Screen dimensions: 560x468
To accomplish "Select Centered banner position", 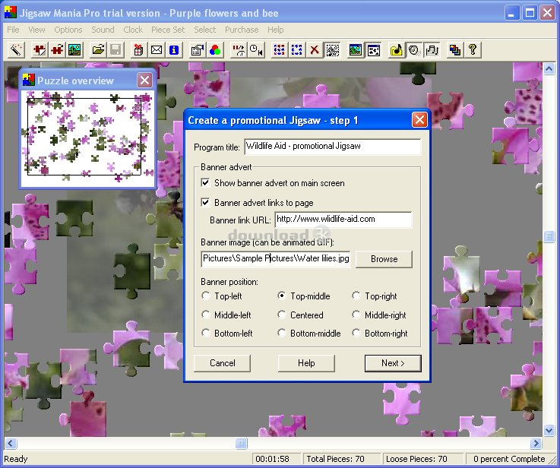I will (283, 315).
